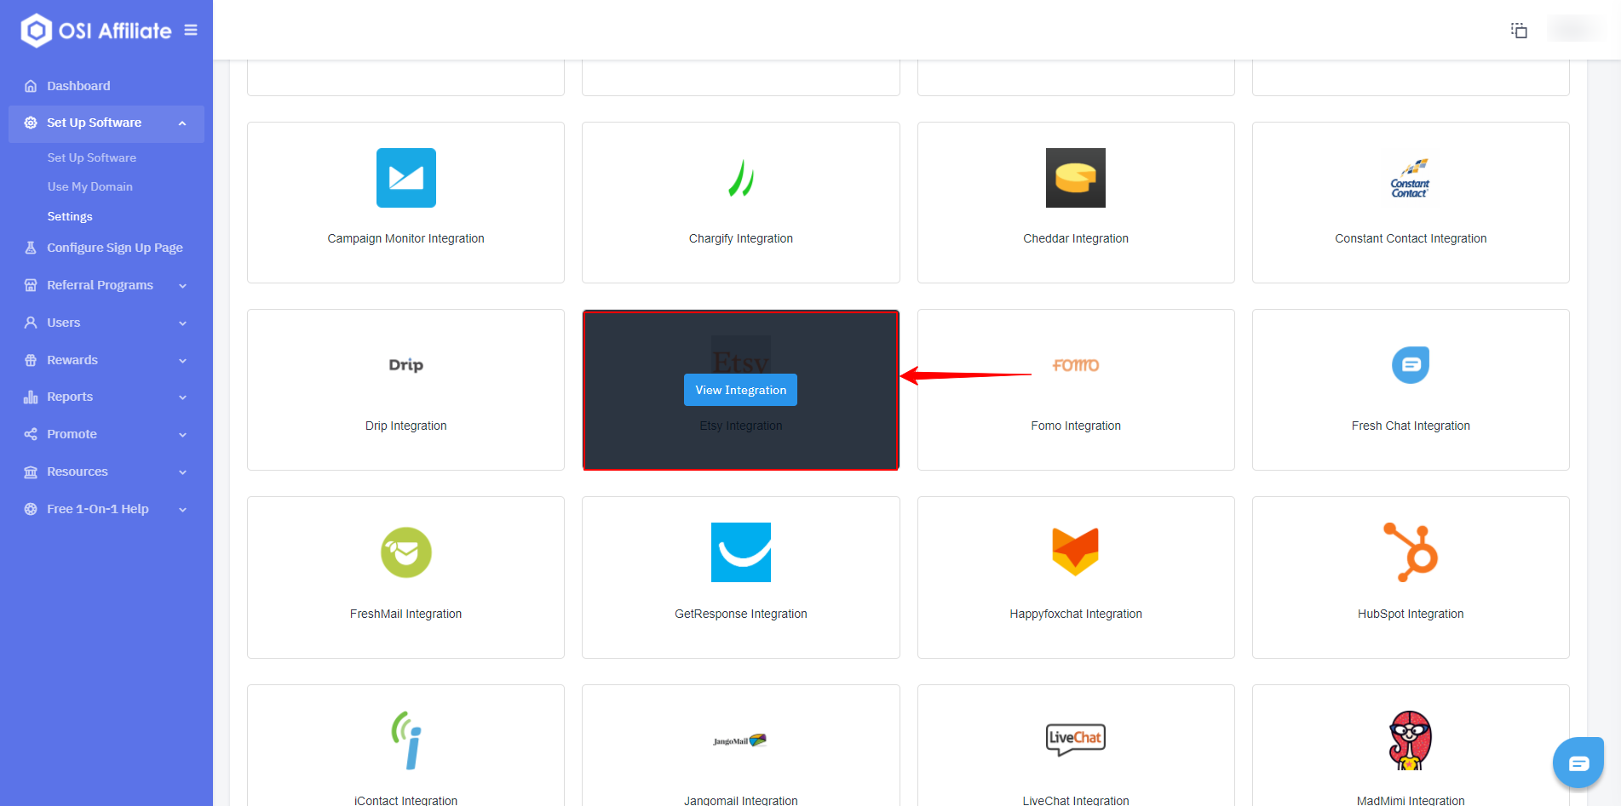Open Set Up Software submenu item
Screen dimensions: 1621x806
coord(92,157)
